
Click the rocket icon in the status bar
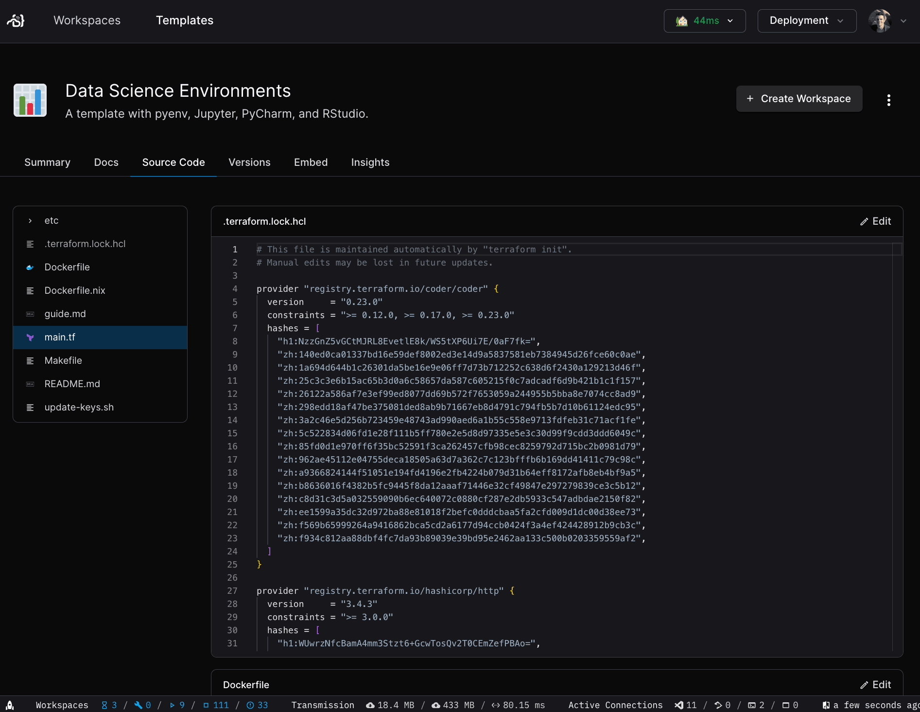point(10,705)
